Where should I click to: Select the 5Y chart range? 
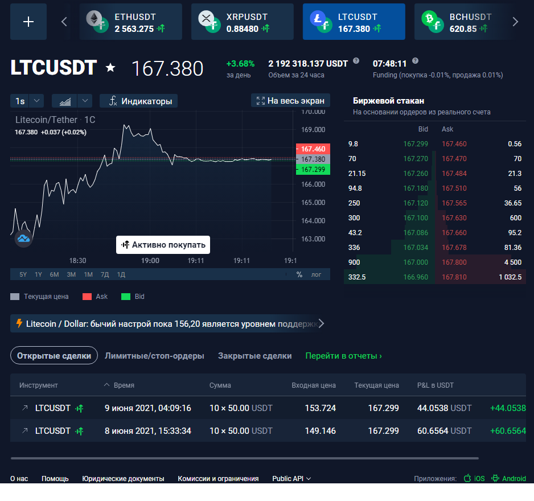23,274
